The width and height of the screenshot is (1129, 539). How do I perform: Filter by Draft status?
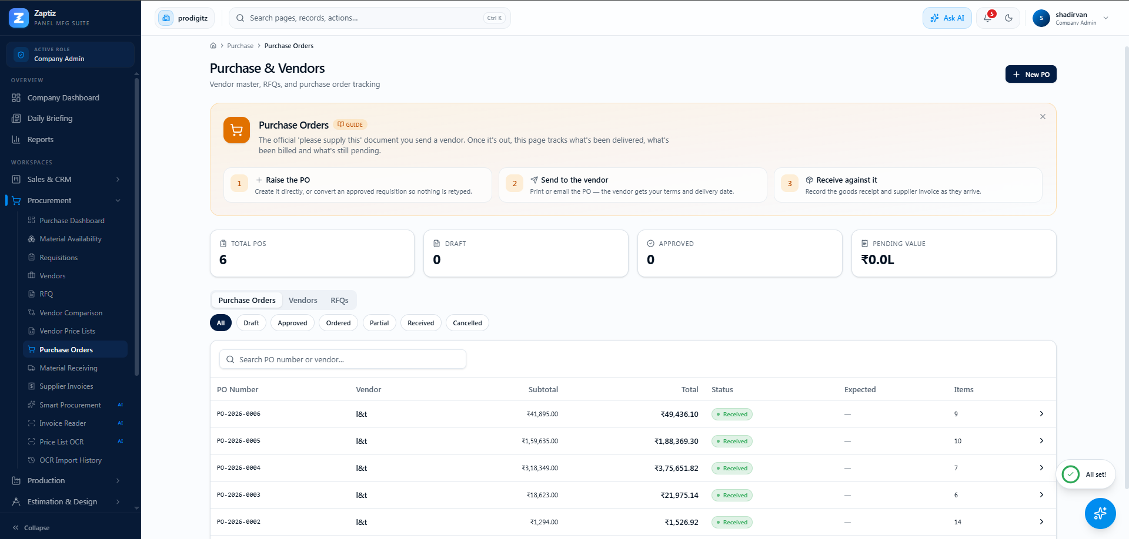pyautogui.click(x=251, y=323)
